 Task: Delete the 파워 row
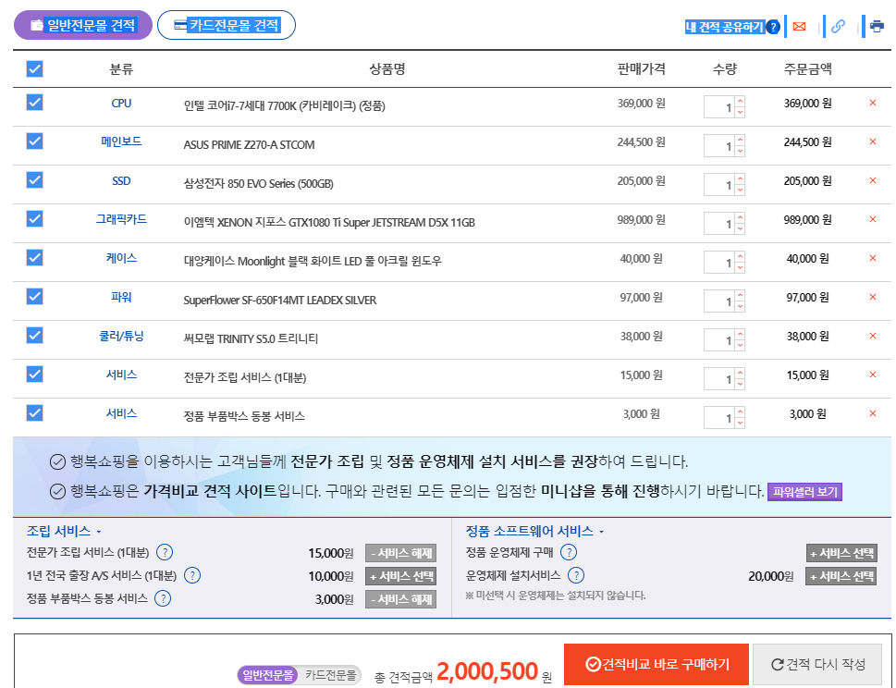pos(873,297)
